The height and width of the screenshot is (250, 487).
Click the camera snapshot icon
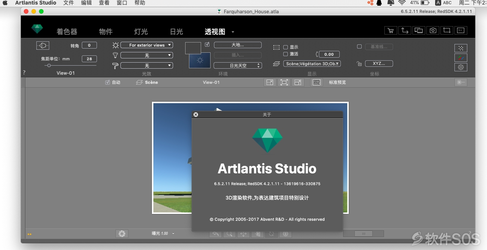(432, 31)
